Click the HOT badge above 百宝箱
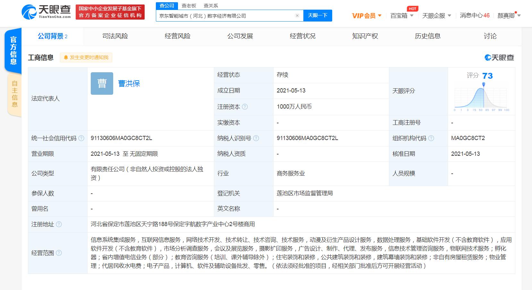532x290 pixels. [412, 9]
